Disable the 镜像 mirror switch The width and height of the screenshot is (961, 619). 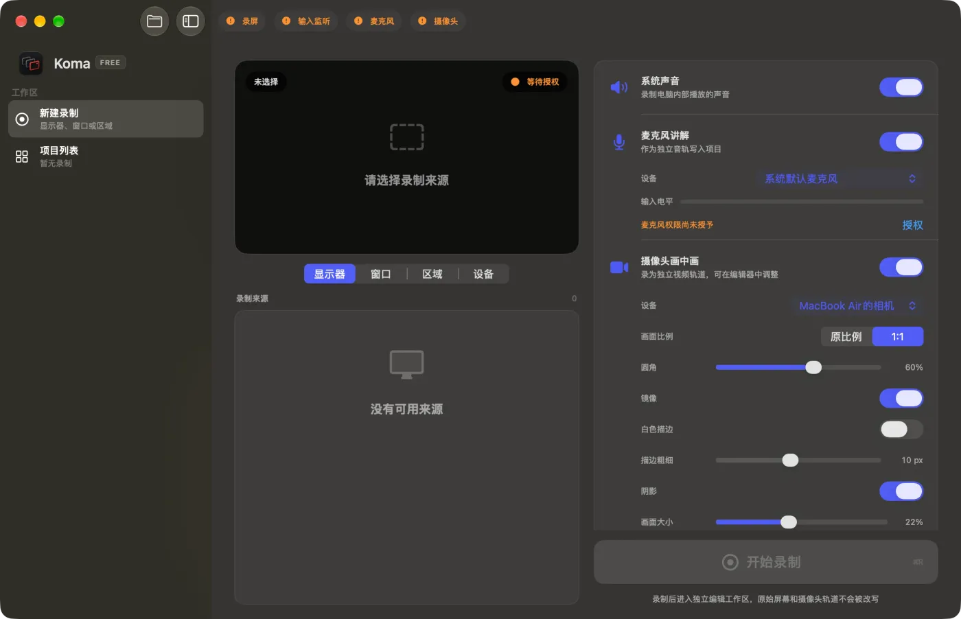(x=901, y=398)
